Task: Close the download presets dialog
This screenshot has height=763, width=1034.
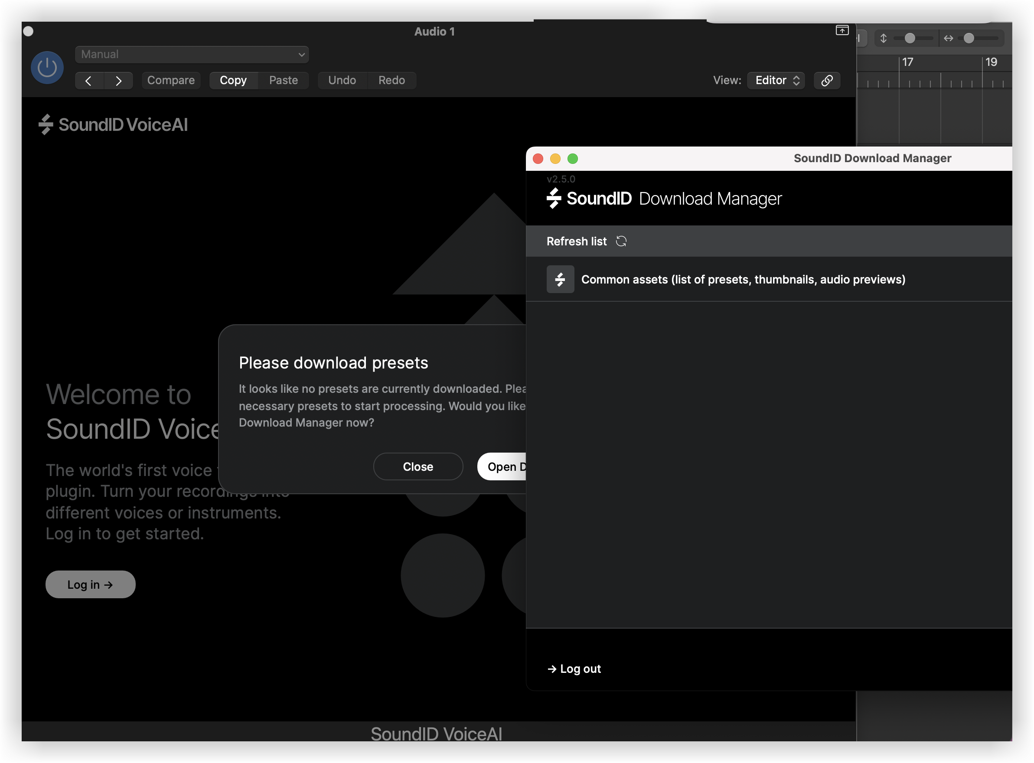Action: 418,466
